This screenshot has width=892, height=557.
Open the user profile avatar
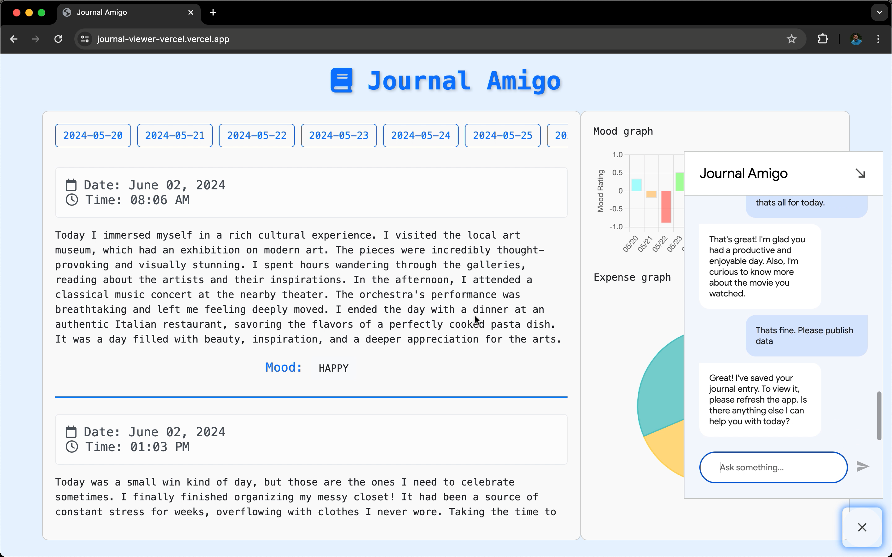tap(856, 39)
